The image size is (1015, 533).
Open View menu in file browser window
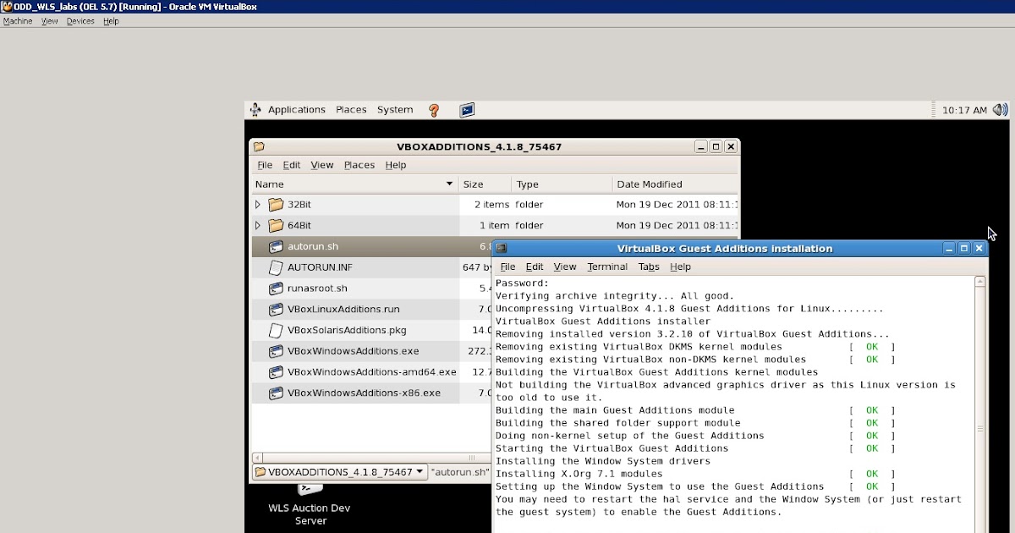(321, 165)
